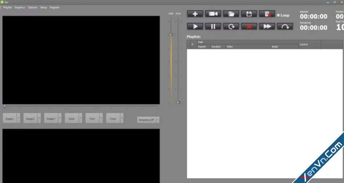Toggle the Image3 overlay button

(x=51, y=118)
